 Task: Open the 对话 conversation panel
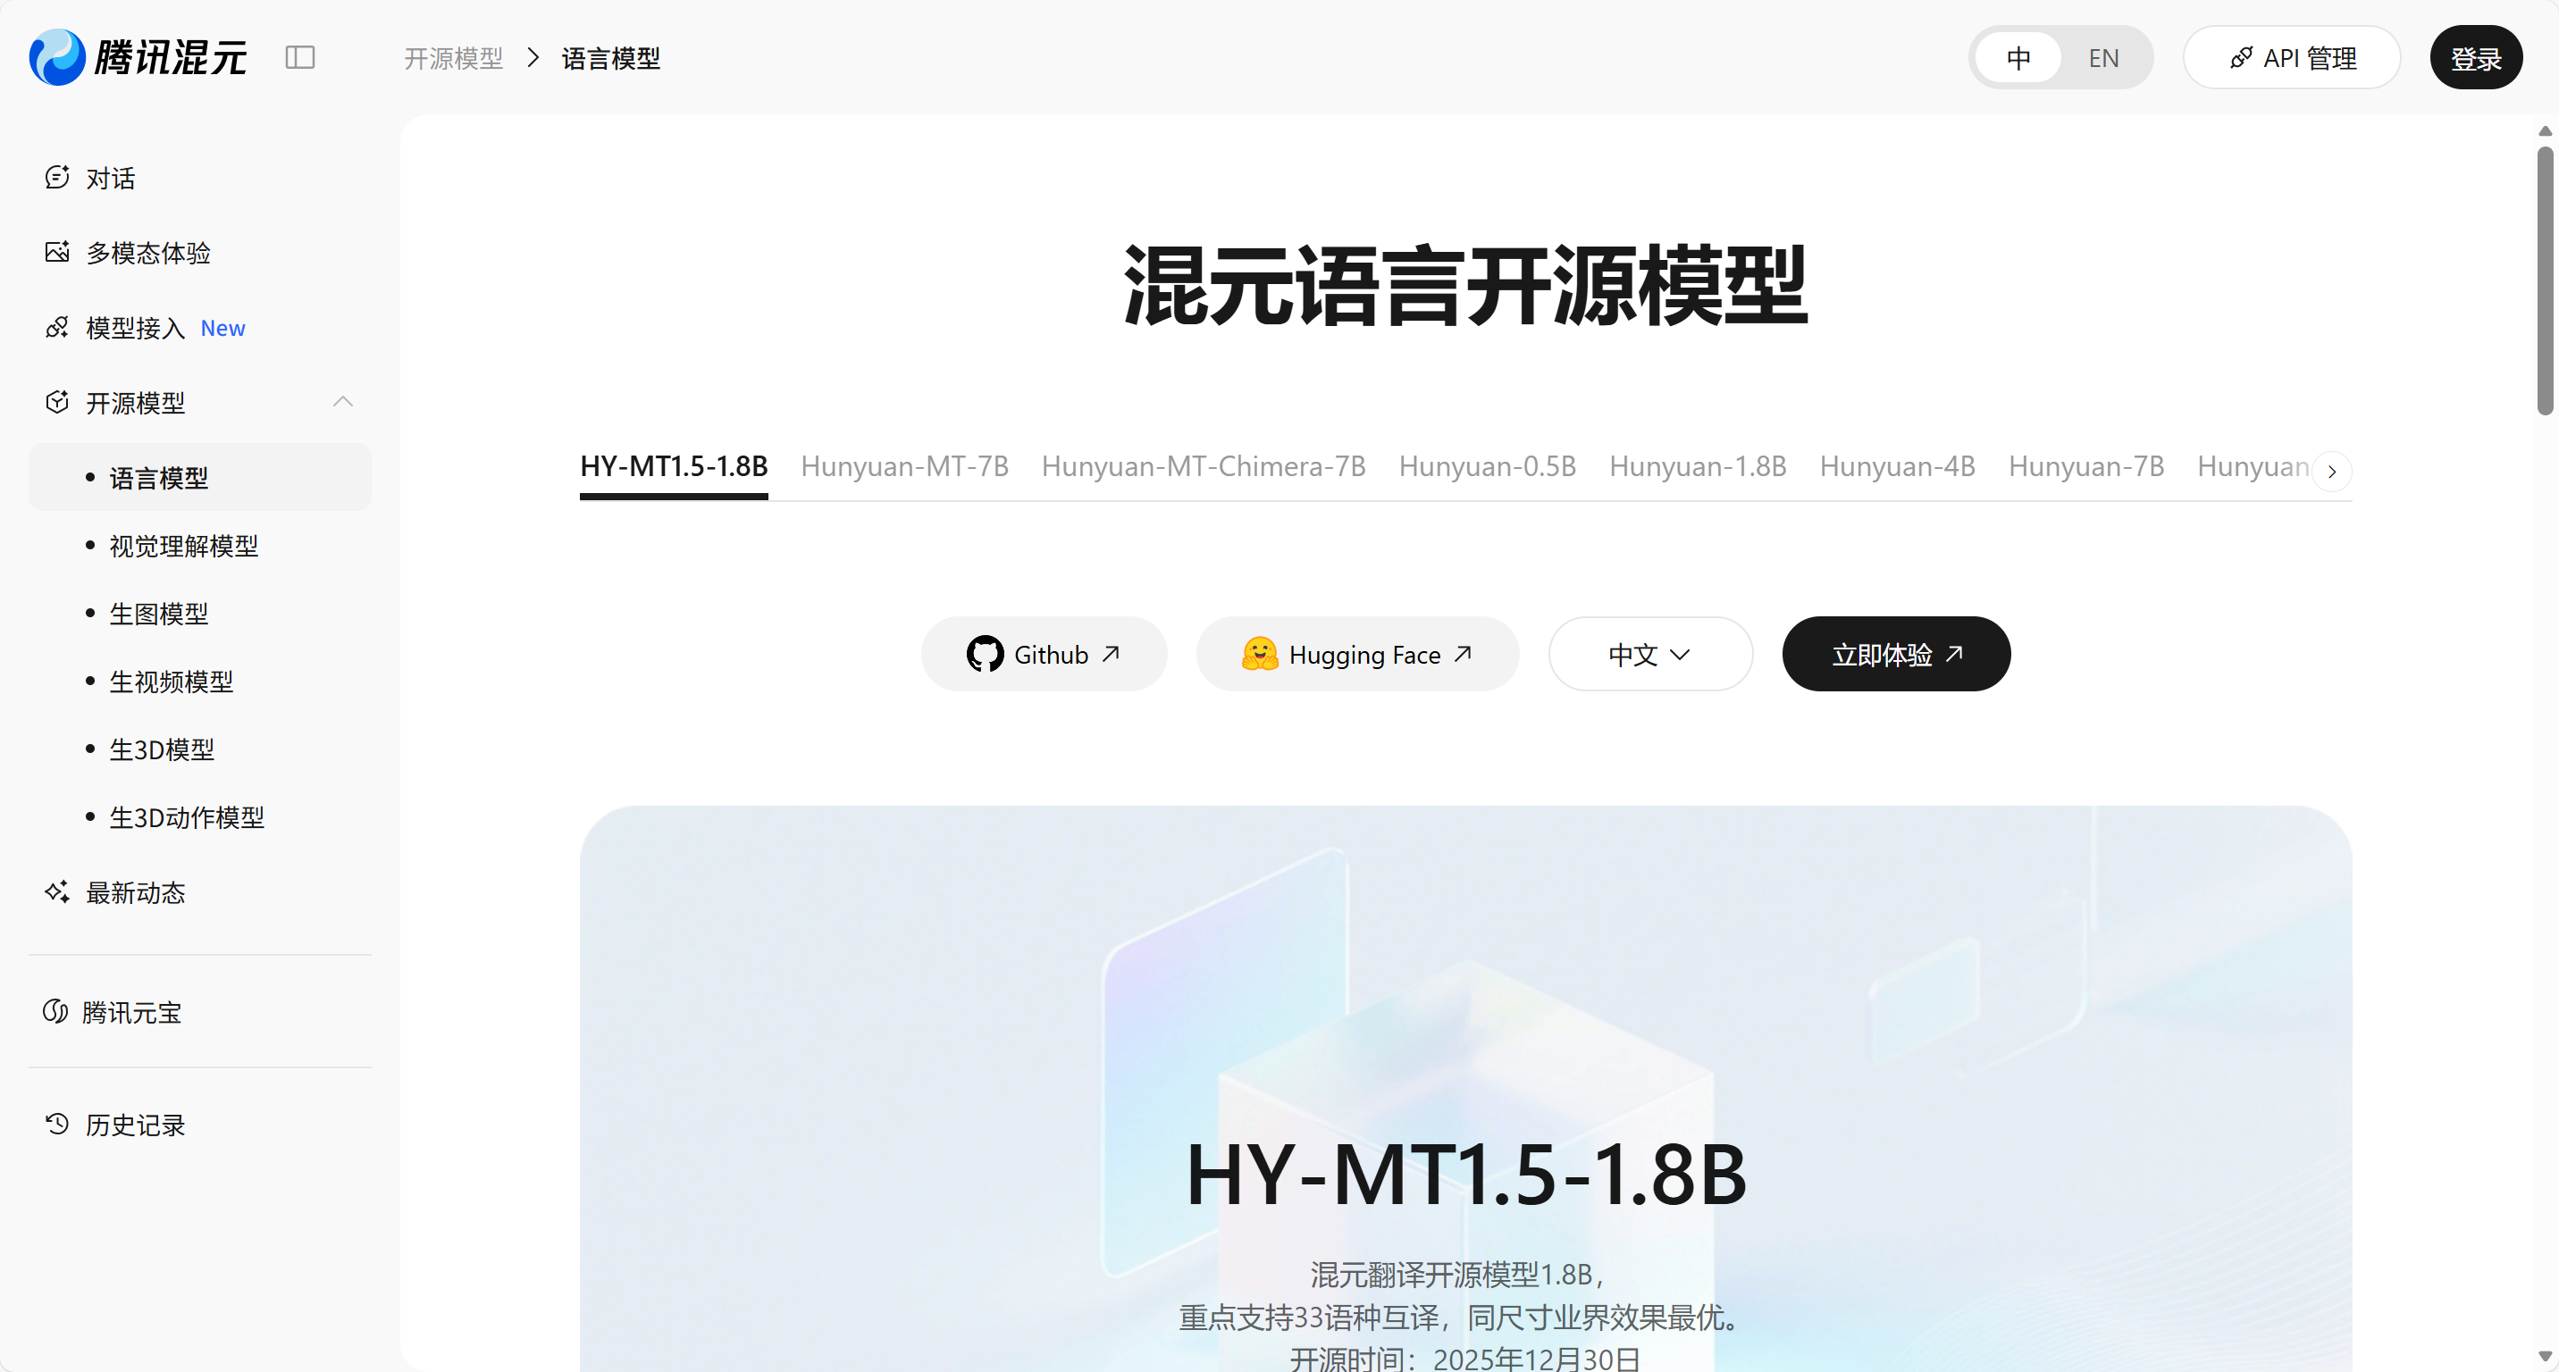109,178
